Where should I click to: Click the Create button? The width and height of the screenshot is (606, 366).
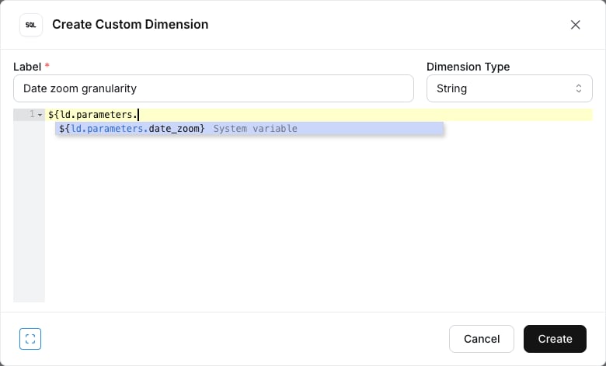tap(555, 339)
